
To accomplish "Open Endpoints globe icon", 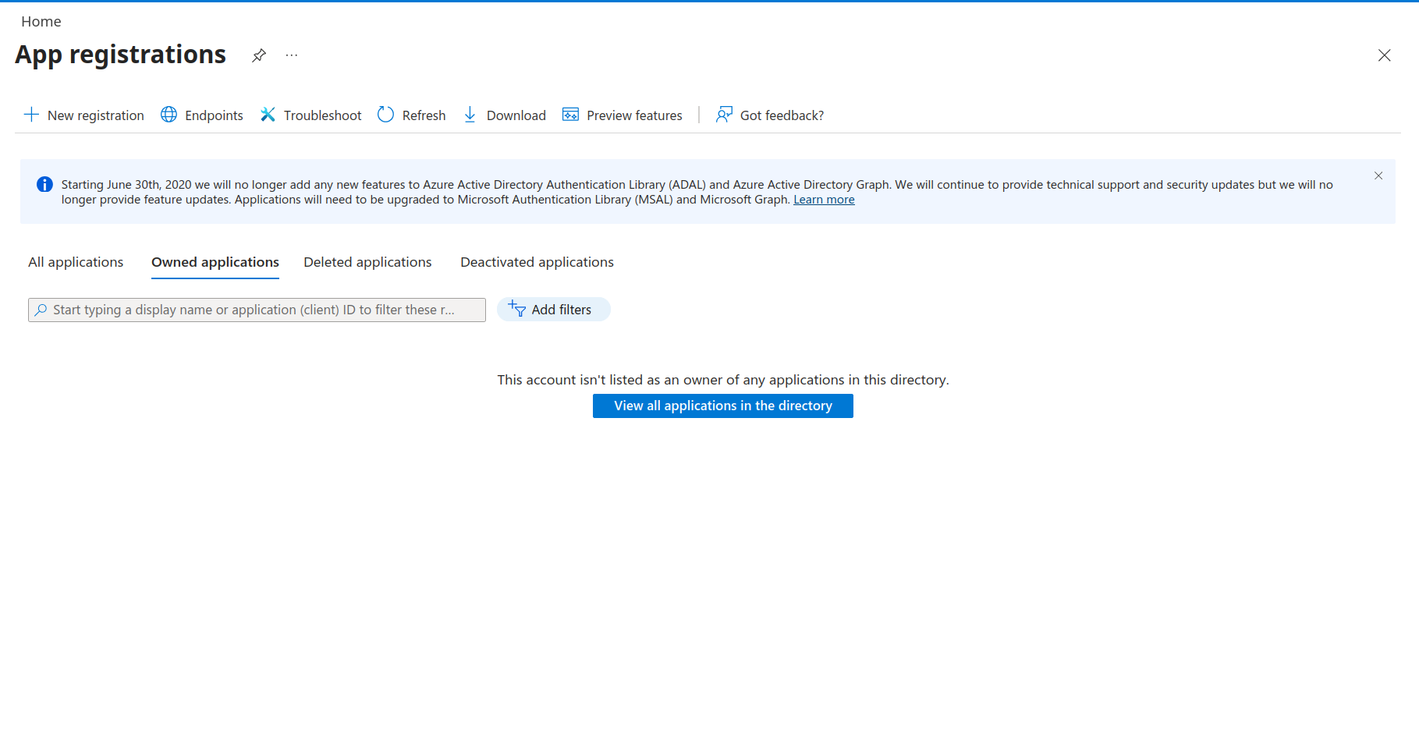I will tap(169, 115).
